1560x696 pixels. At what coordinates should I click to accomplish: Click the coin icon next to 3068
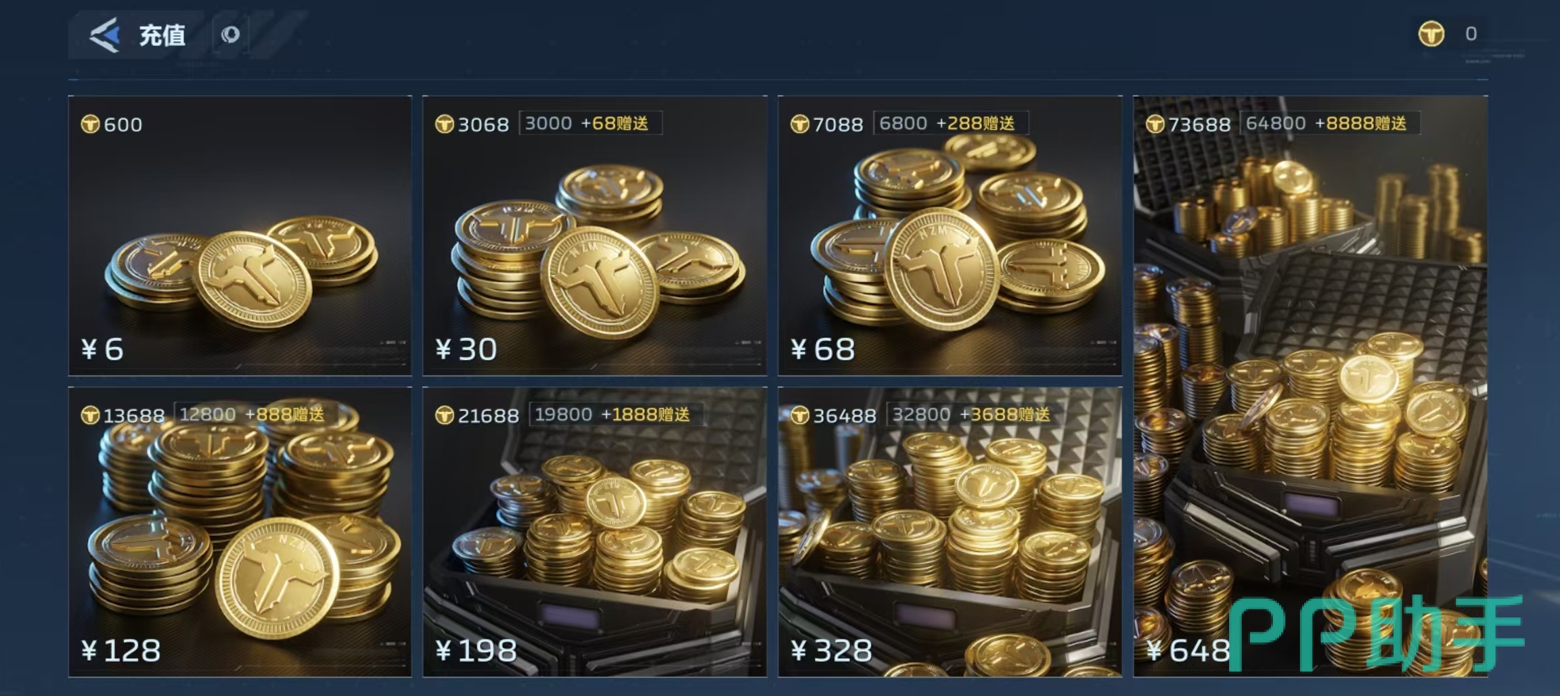pyautogui.click(x=445, y=124)
